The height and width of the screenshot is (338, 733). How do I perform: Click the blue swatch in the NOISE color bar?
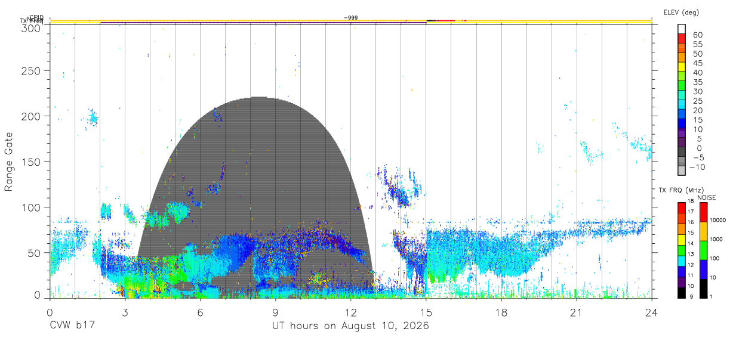(703, 269)
